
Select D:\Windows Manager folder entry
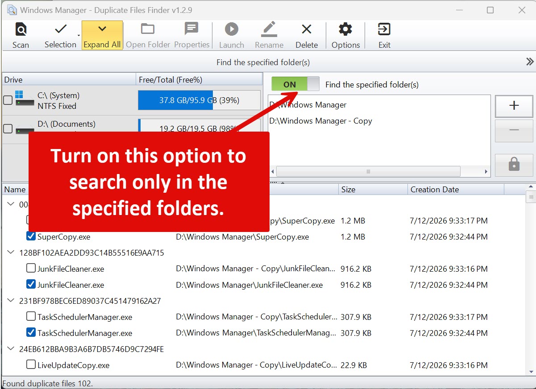[308, 105]
